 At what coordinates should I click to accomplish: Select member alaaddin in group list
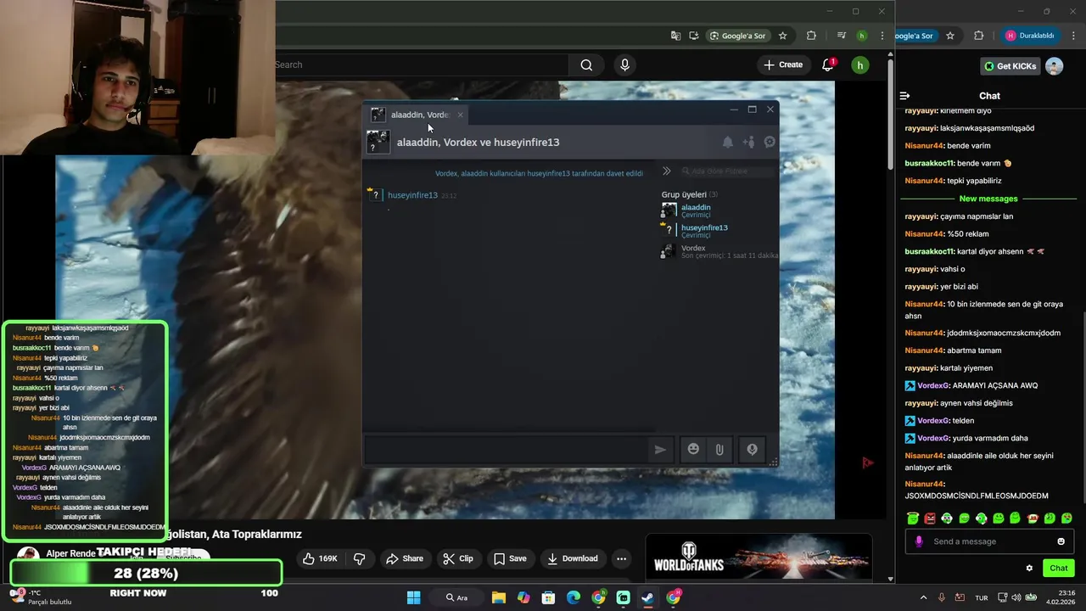tap(719, 210)
